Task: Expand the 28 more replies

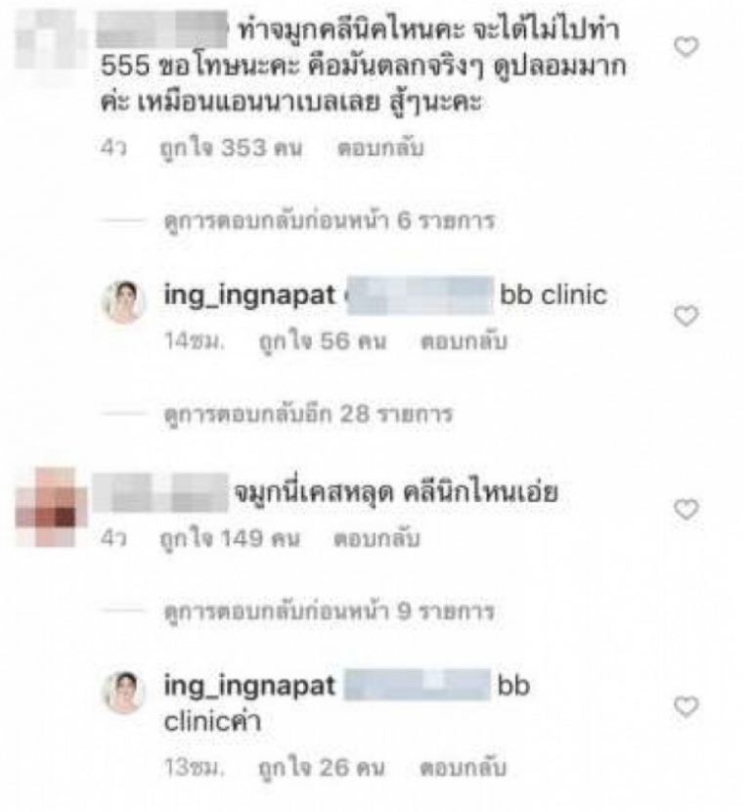Action: click(x=308, y=414)
